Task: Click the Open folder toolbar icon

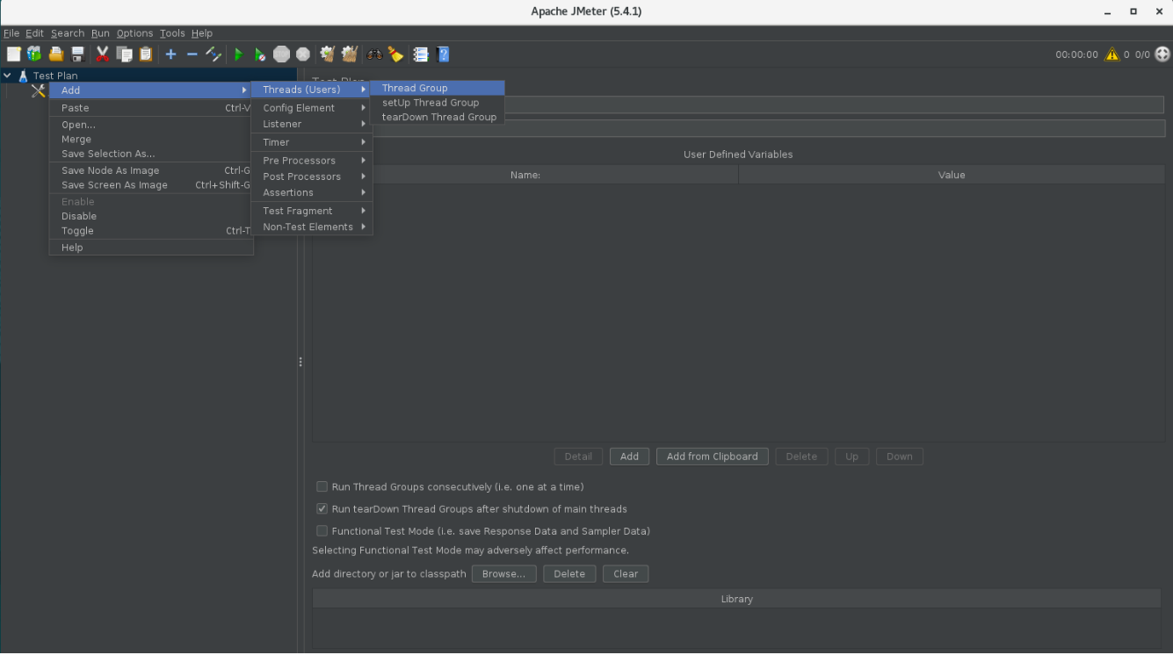Action: click(56, 54)
